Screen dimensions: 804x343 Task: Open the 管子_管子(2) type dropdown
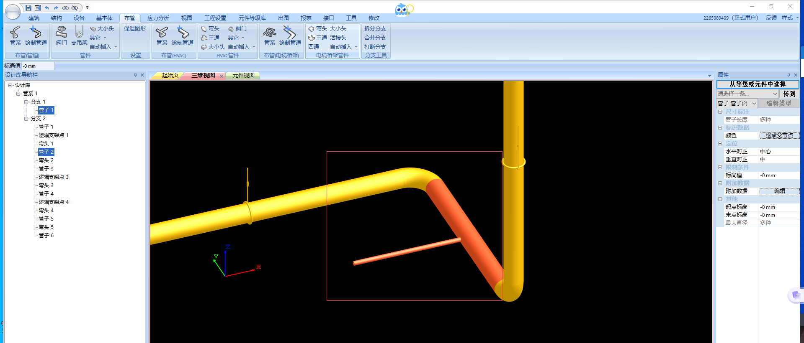(754, 104)
